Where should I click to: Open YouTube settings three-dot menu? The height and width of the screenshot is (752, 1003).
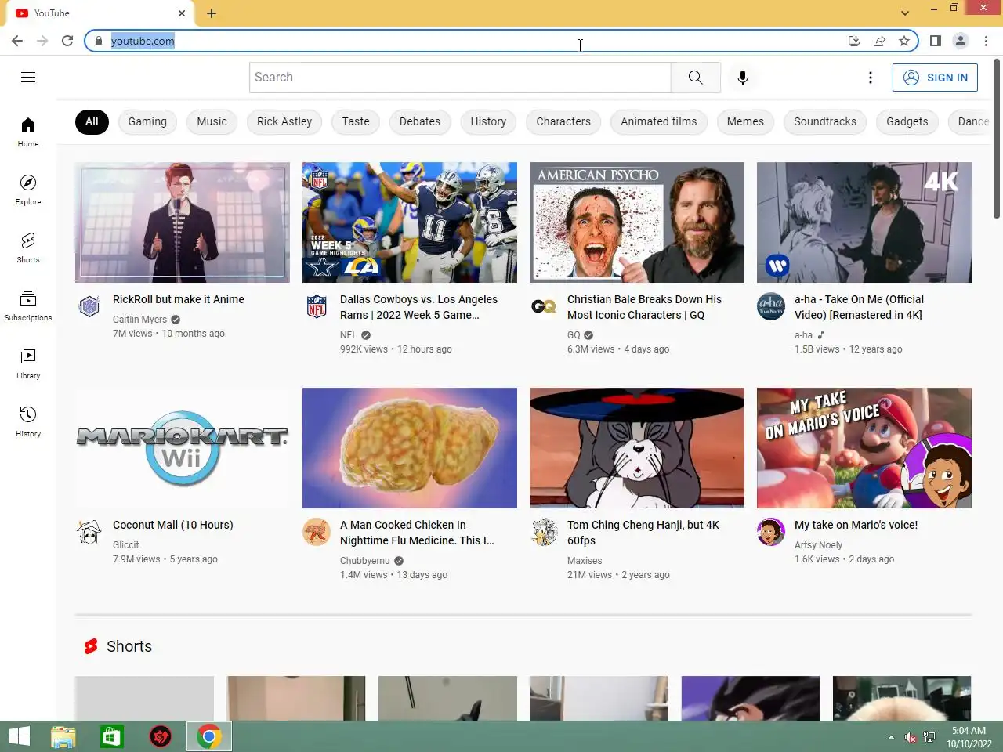click(x=870, y=78)
